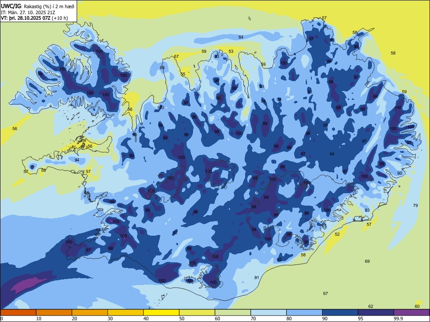Click the dark orange 0–10 legend swatch
This screenshot has height=322, width=430.
click(x=18, y=313)
